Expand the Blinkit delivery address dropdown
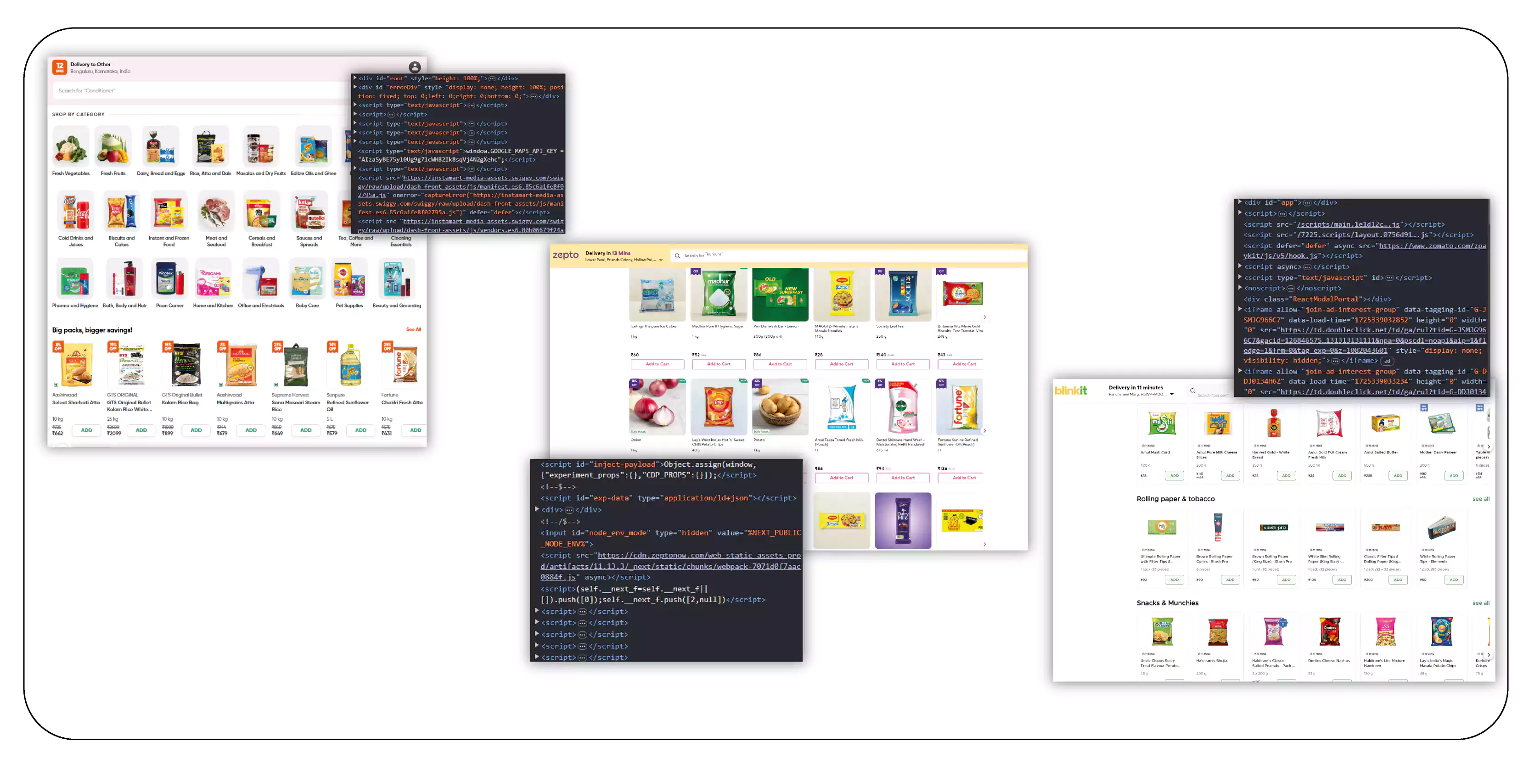1529x758 pixels. [1172, 395]
